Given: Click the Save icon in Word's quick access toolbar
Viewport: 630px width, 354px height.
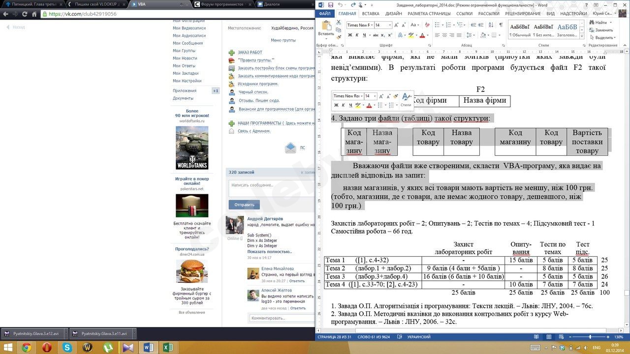Looking at the screenshot, I should tap(329, 5).
